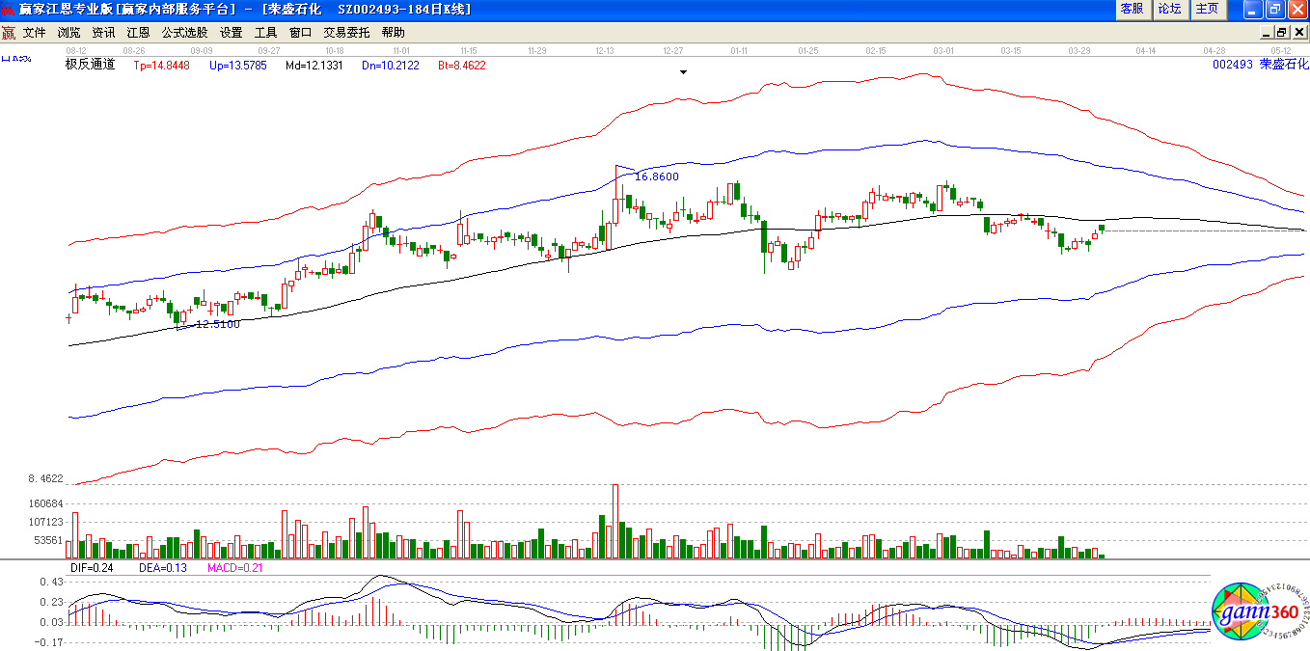Image resolution: width=1310 pixels, height=651 pixels.
Task: Minimize the main application window
Action: (x=1253, y=10)
